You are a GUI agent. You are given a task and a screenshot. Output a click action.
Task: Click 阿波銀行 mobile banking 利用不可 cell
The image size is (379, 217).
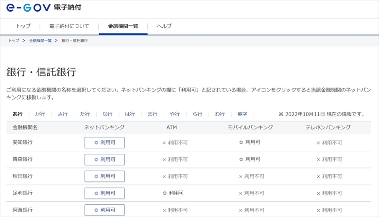click(x=252, y=210)
